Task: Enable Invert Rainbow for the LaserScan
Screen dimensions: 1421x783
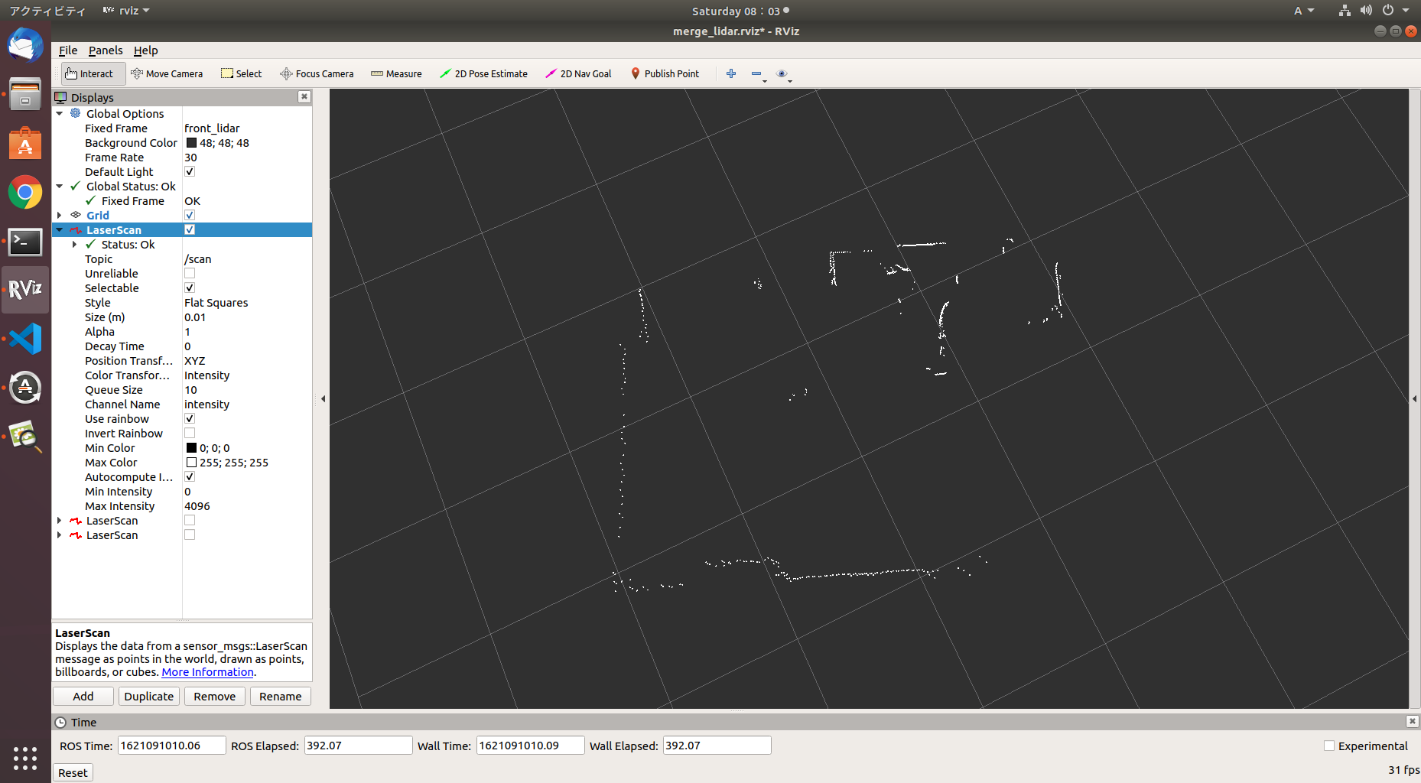Action: (x=189, y=433)
